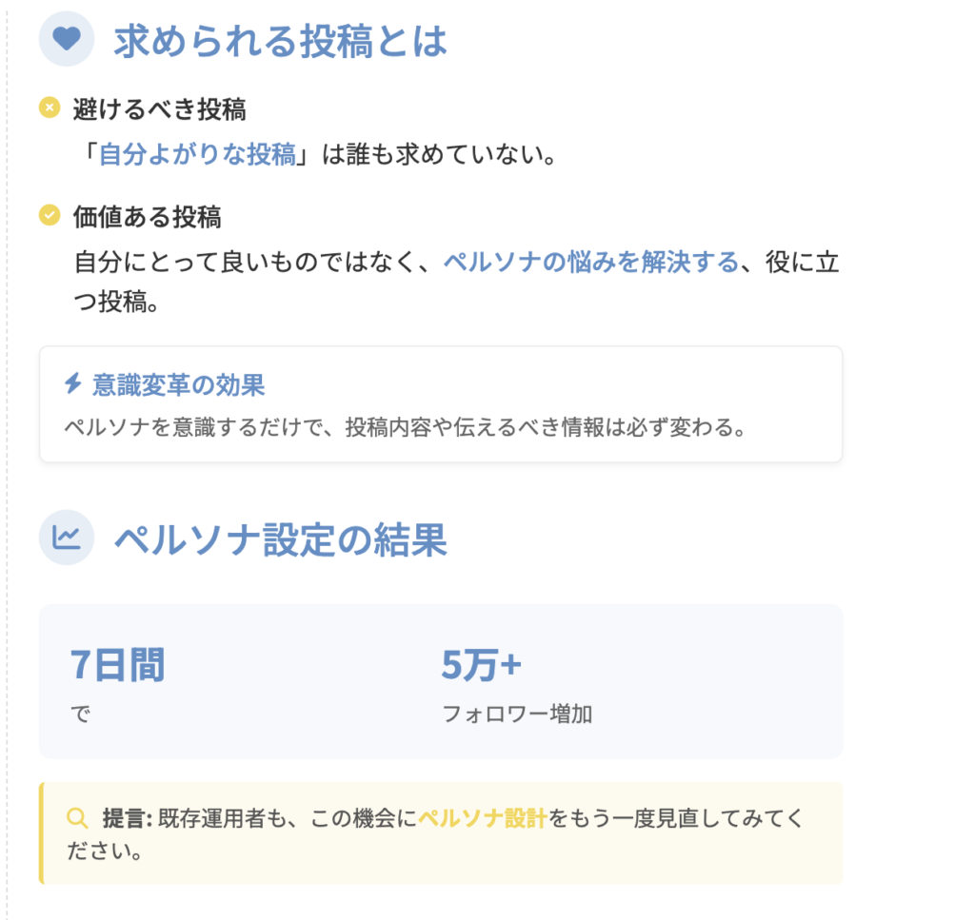Click the yellow ペルソナ設計 highlighted text
The height and width of the screenshot is (920, 975).
point(483,818)
